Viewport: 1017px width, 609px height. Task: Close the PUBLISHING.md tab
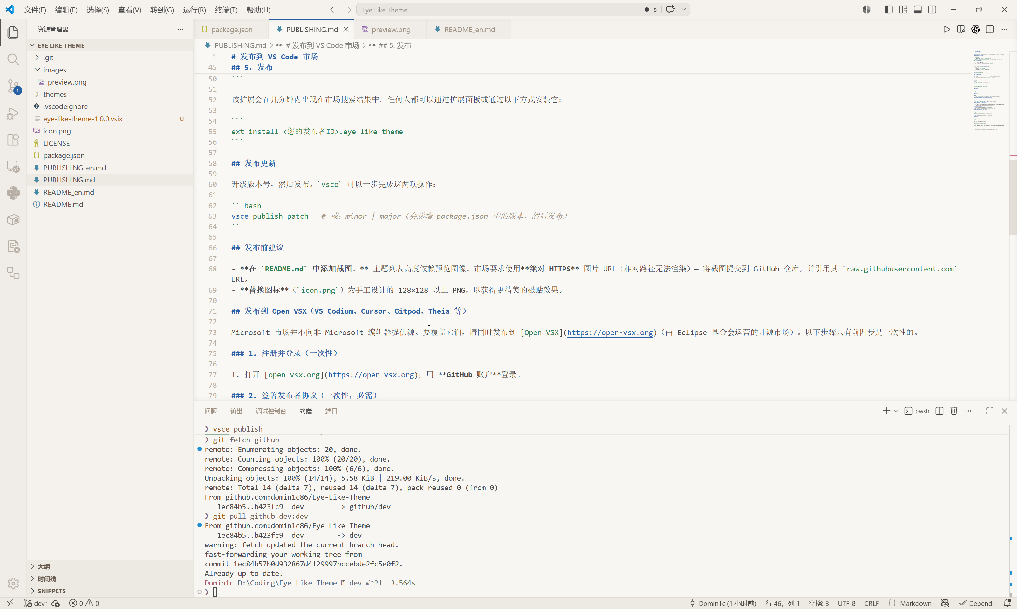click(x=346, y=29)
